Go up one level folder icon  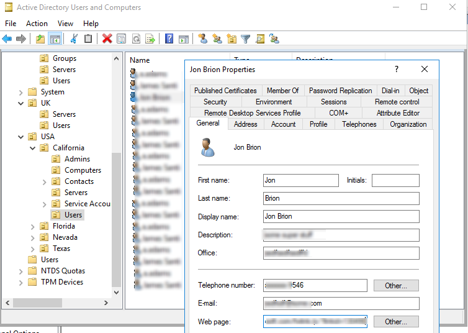40,39
